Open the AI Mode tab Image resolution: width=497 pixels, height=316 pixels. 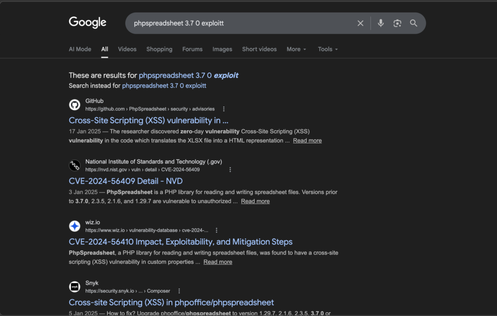click(x=80, y=49)
